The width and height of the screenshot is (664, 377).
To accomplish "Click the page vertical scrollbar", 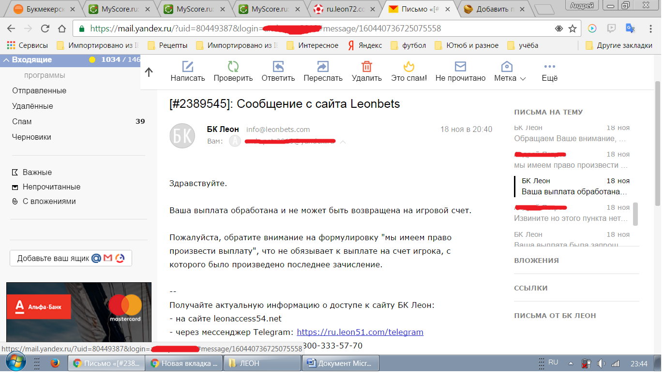I will 658,143.
